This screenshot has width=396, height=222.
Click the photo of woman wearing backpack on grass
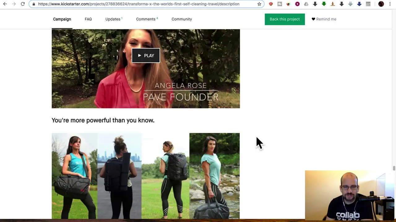166,176
